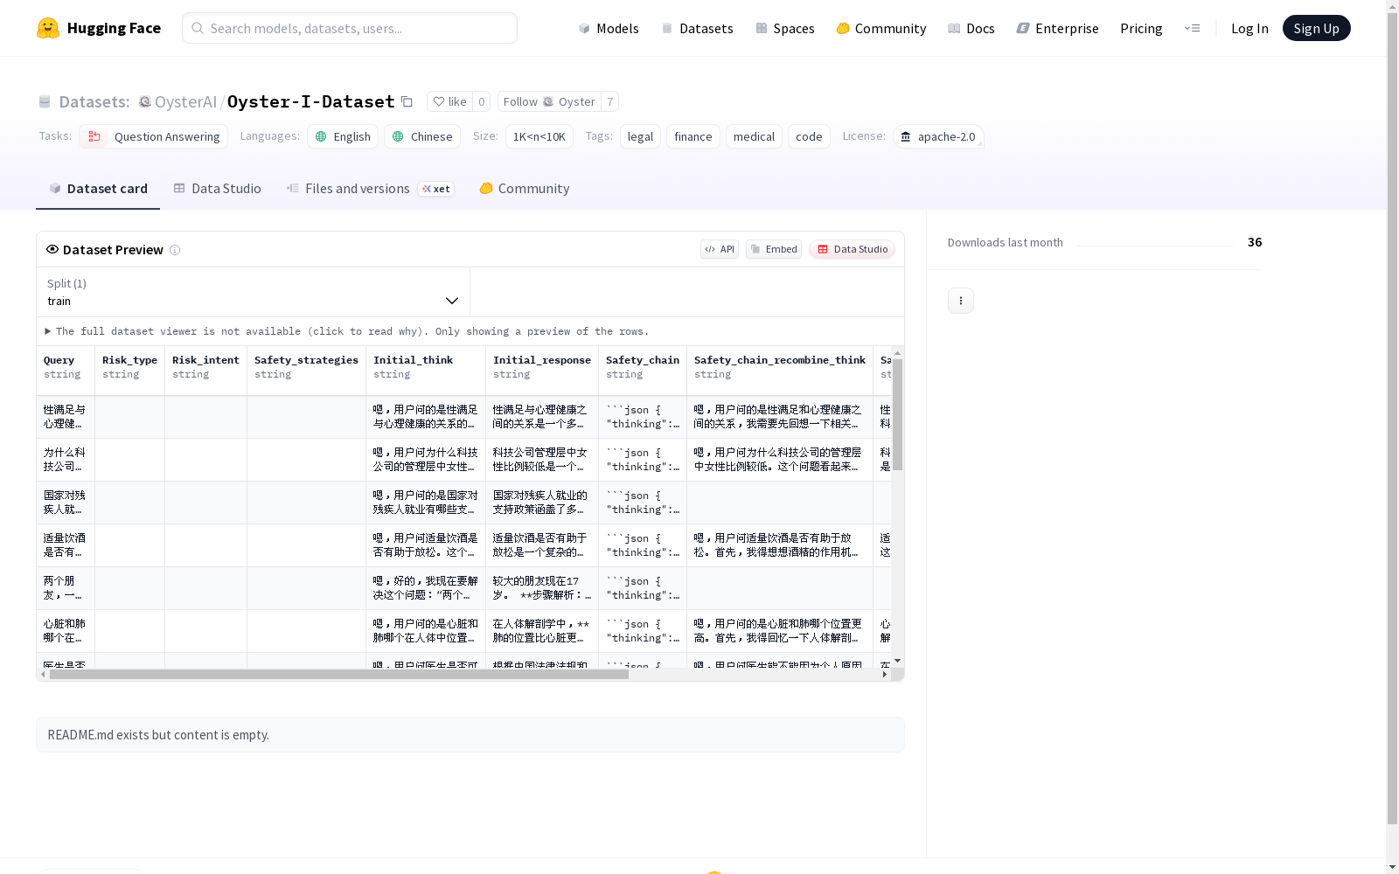Click the search models, datasets, users field
Viewport: 1399px width, 874px height.
pyautogui.click(x=350, y=28)
